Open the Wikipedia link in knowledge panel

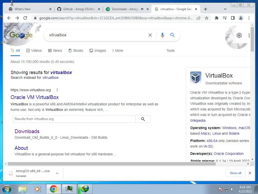[x=198, y=120]
